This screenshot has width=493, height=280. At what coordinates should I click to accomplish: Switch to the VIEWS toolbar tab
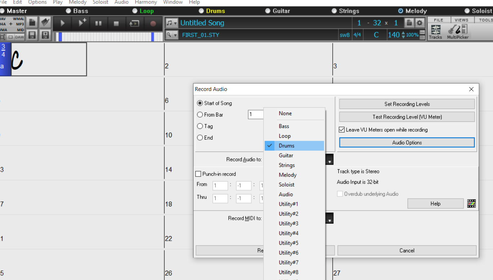point(461,20)
